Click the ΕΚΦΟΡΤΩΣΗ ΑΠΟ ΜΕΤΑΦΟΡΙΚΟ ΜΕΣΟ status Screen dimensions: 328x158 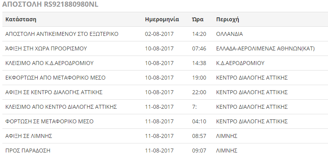pyautogui.click(x=55, y=78)
